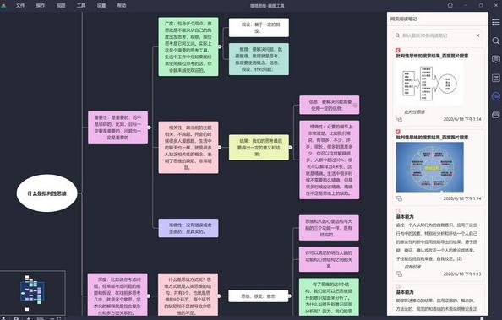The image size is (502, 320).
Task: Open the image panel icon below the comment icon
Action: click(495, 78)
